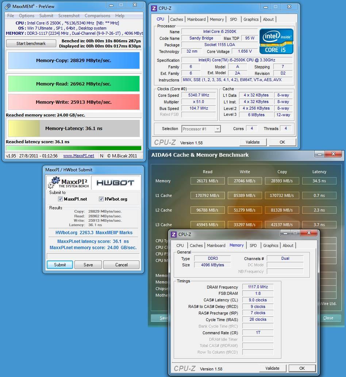Click the Memory-Copy blue result bar
Viewport: 346px width, 377px height.
click(x=74, y=60)
